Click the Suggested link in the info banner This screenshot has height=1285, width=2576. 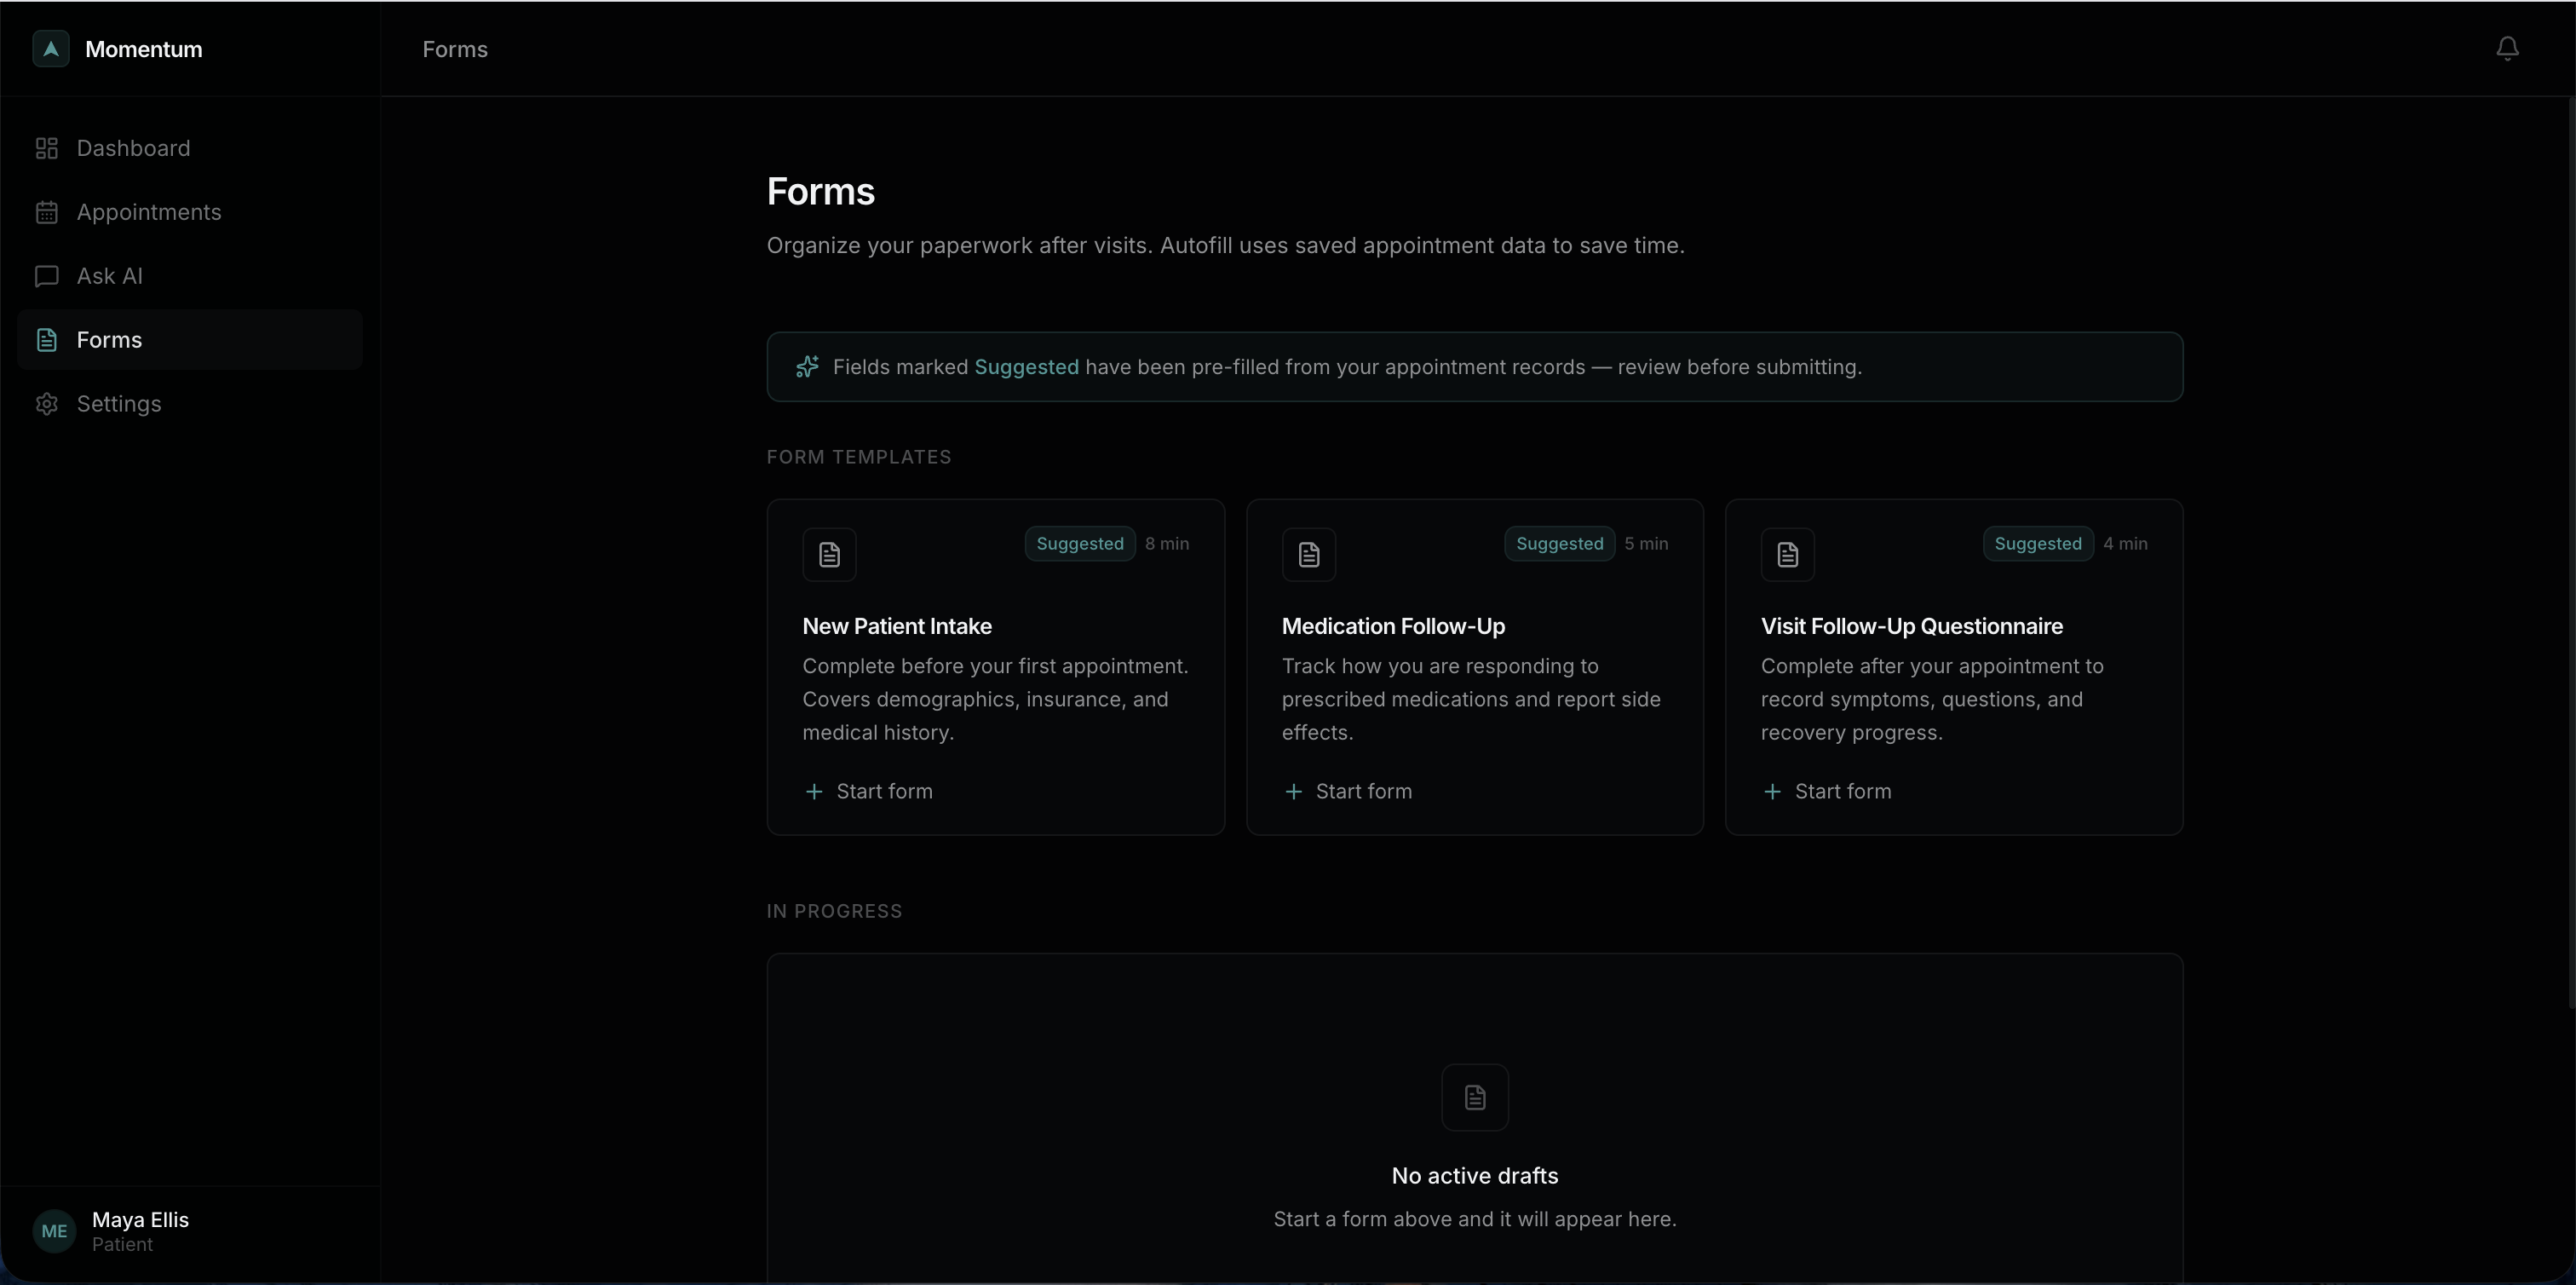(1026, 367)
